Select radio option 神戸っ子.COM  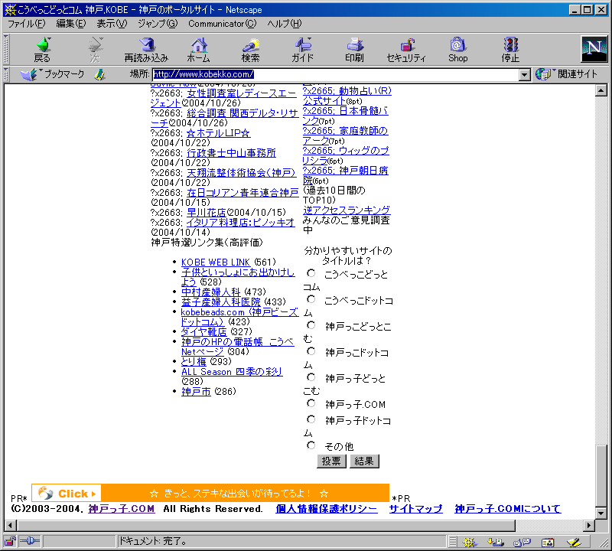click(311, 403)
